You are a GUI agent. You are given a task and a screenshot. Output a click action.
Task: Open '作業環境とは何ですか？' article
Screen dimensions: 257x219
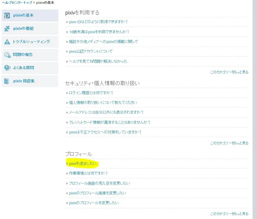coord(88,173)
